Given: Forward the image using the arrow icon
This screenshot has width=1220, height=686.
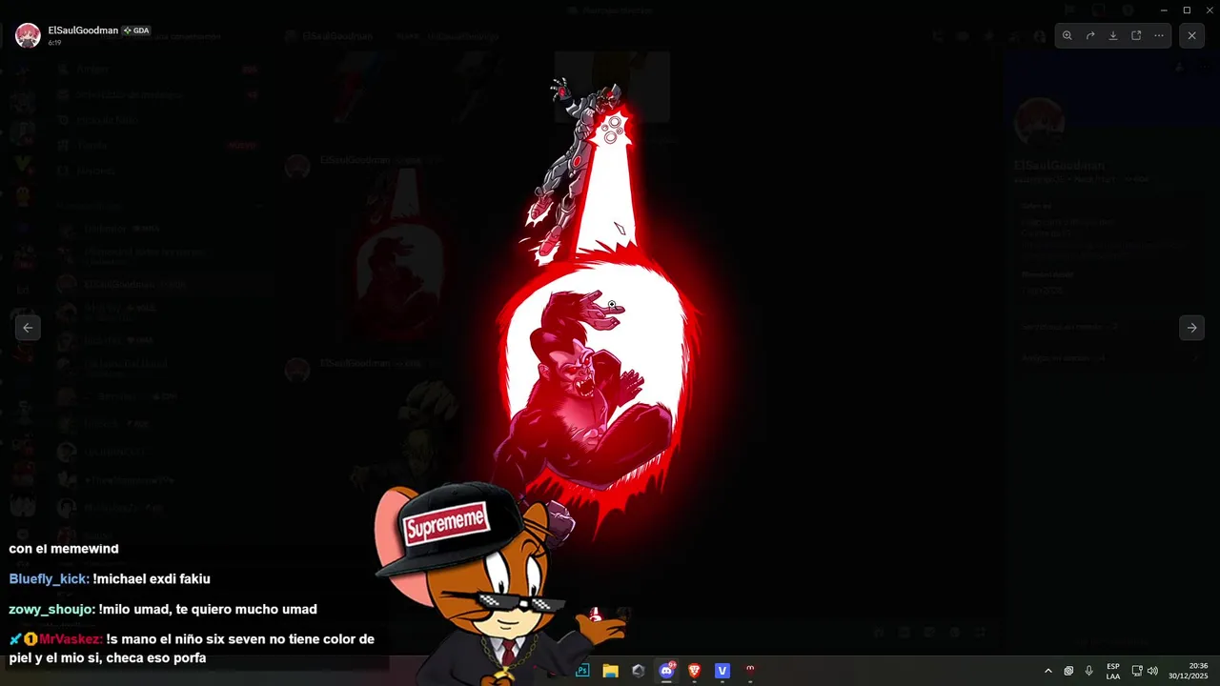Looking at the screenshot, I should click(1090, 35).
